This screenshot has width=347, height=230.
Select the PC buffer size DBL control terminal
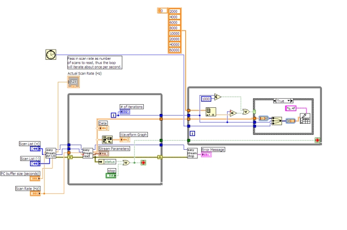[x=35, y=178]
